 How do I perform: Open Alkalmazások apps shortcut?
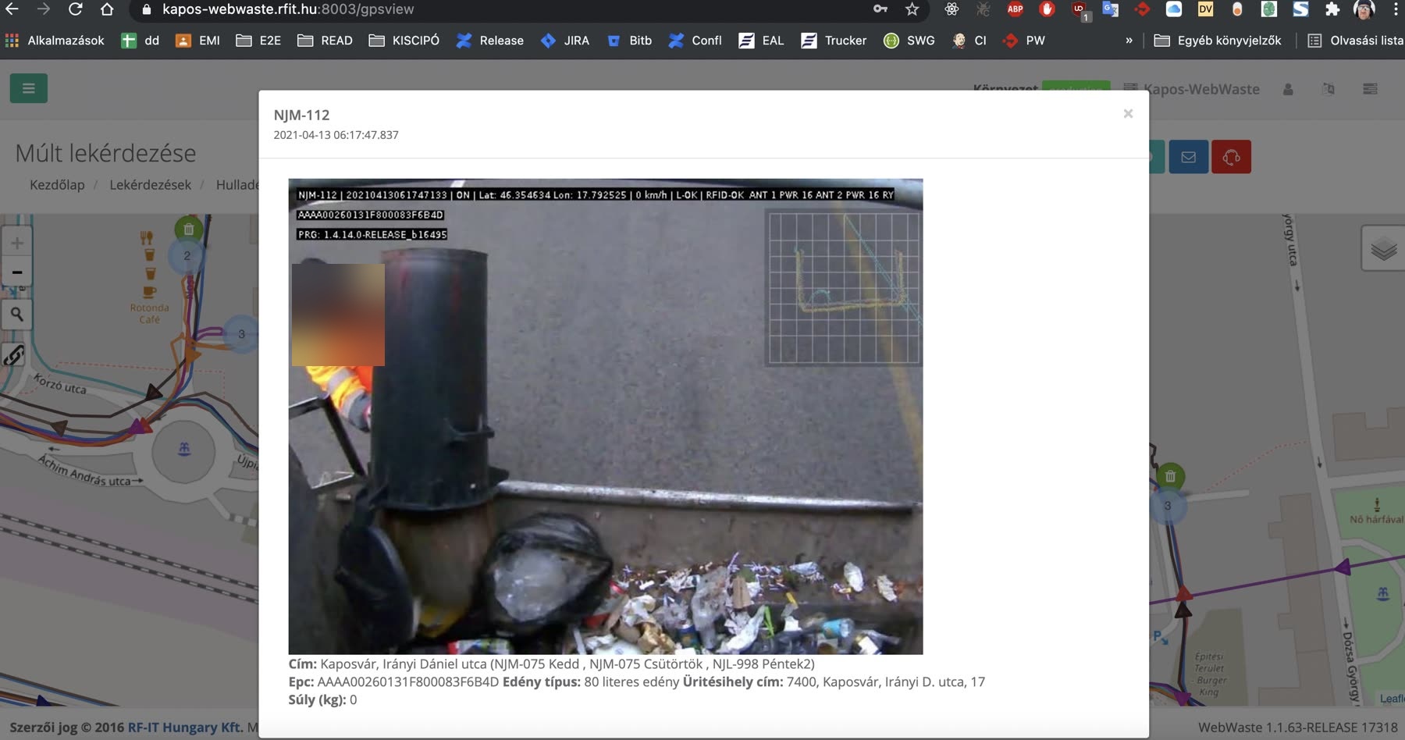pos(55,41)
